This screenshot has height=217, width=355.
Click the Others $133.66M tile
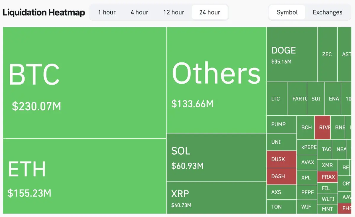click(x=217, y=80)
